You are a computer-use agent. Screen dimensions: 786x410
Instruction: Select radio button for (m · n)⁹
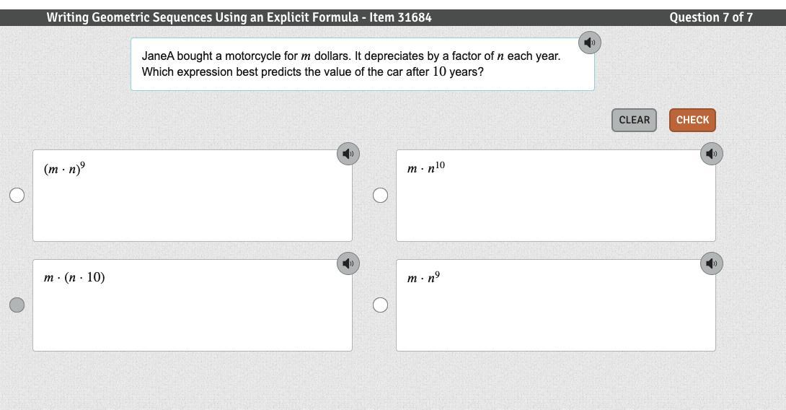[x=17, y=196]
